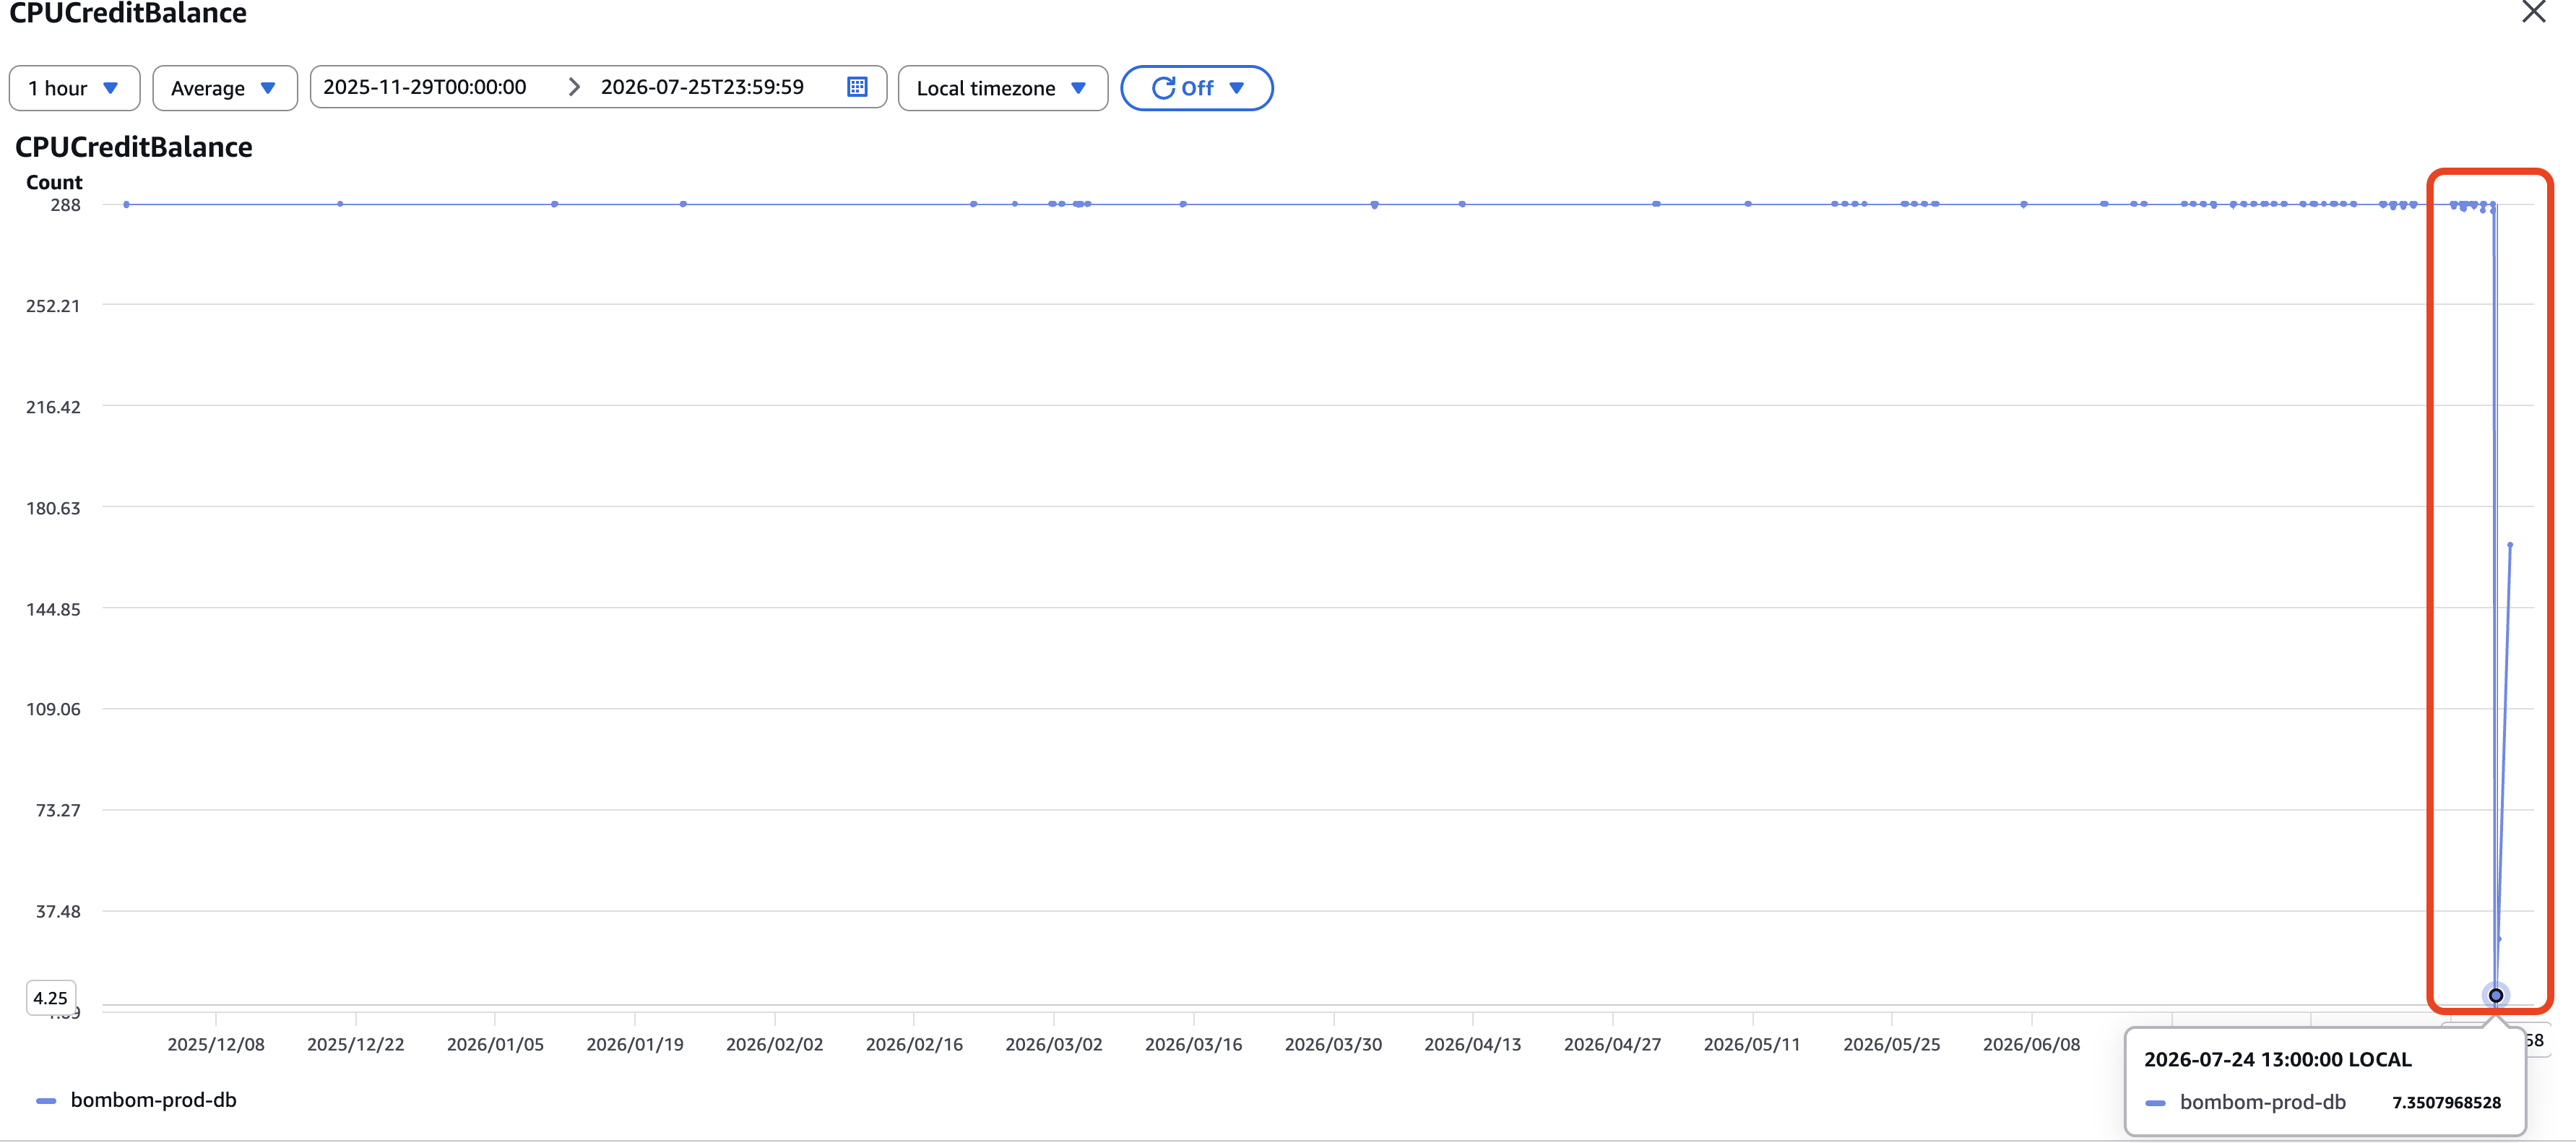Viewport: 2576px width, 1143px height.
Task: Click the 2026/01/05 x-axis date label
Action: pos(495,1044)
